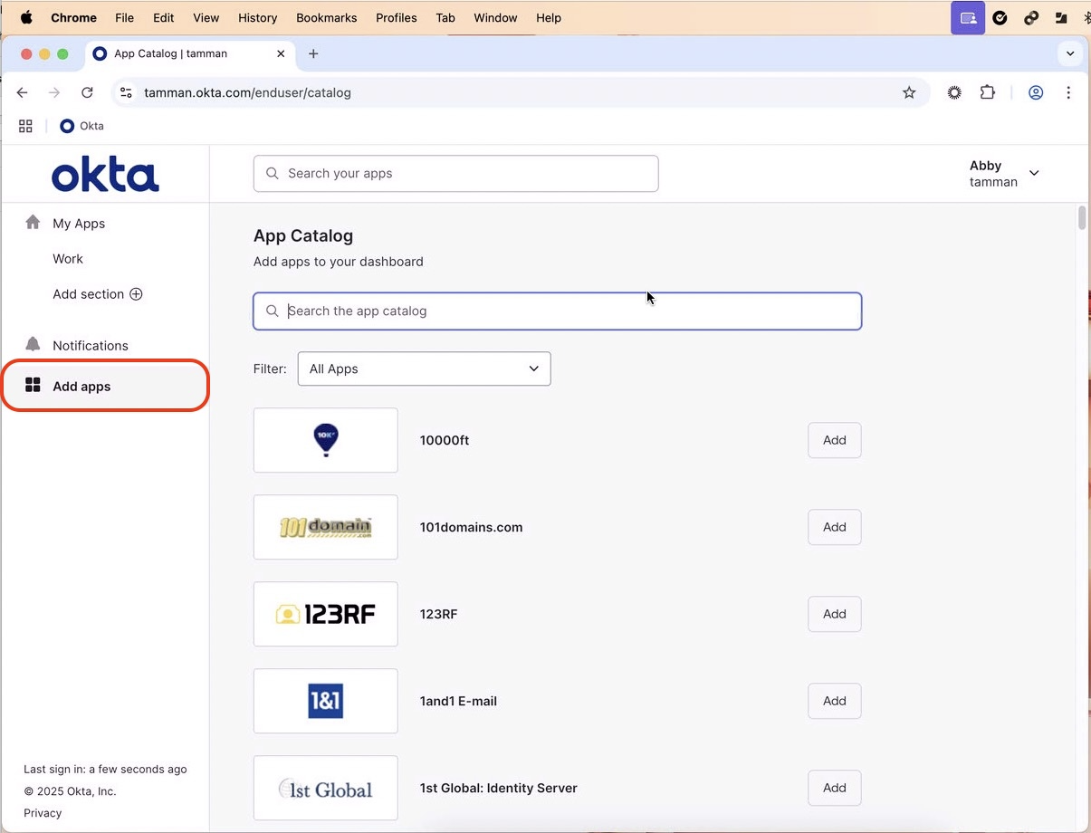Click the purple screen-share icon in menu bar
This screenshot has height=833, width=1091.
(968, 17)
